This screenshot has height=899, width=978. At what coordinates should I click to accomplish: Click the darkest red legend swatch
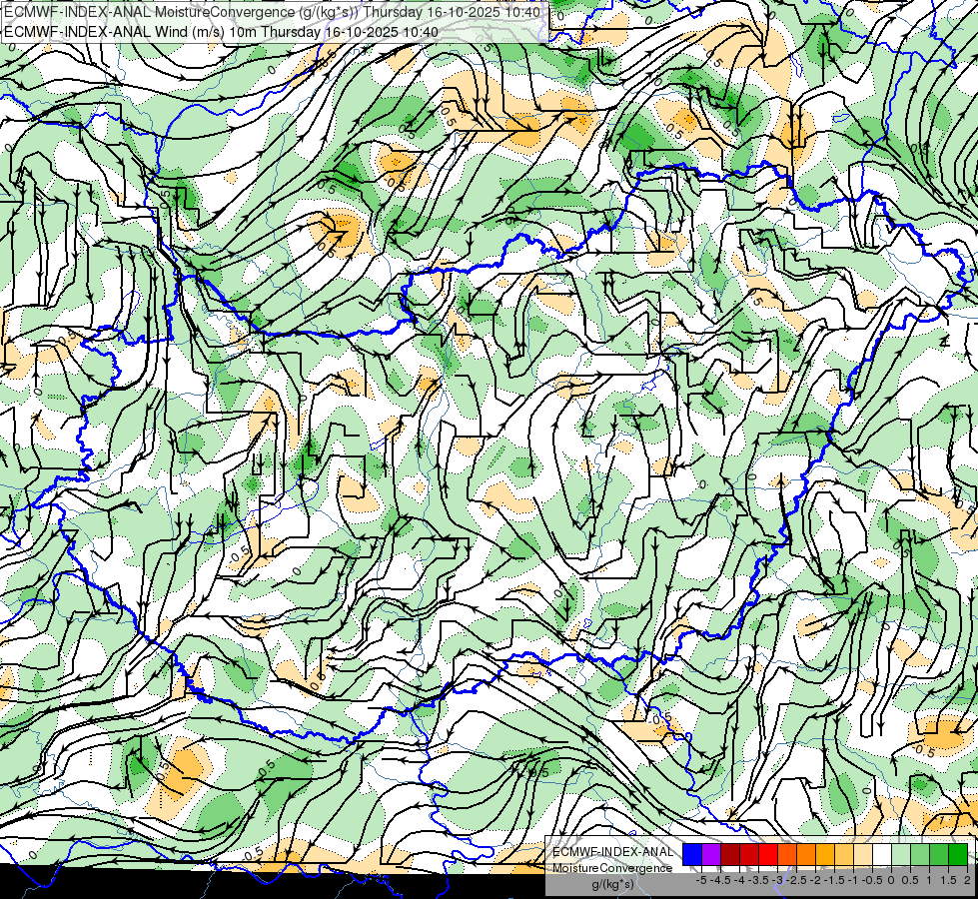pyautogui.click(x=730, y=855)
